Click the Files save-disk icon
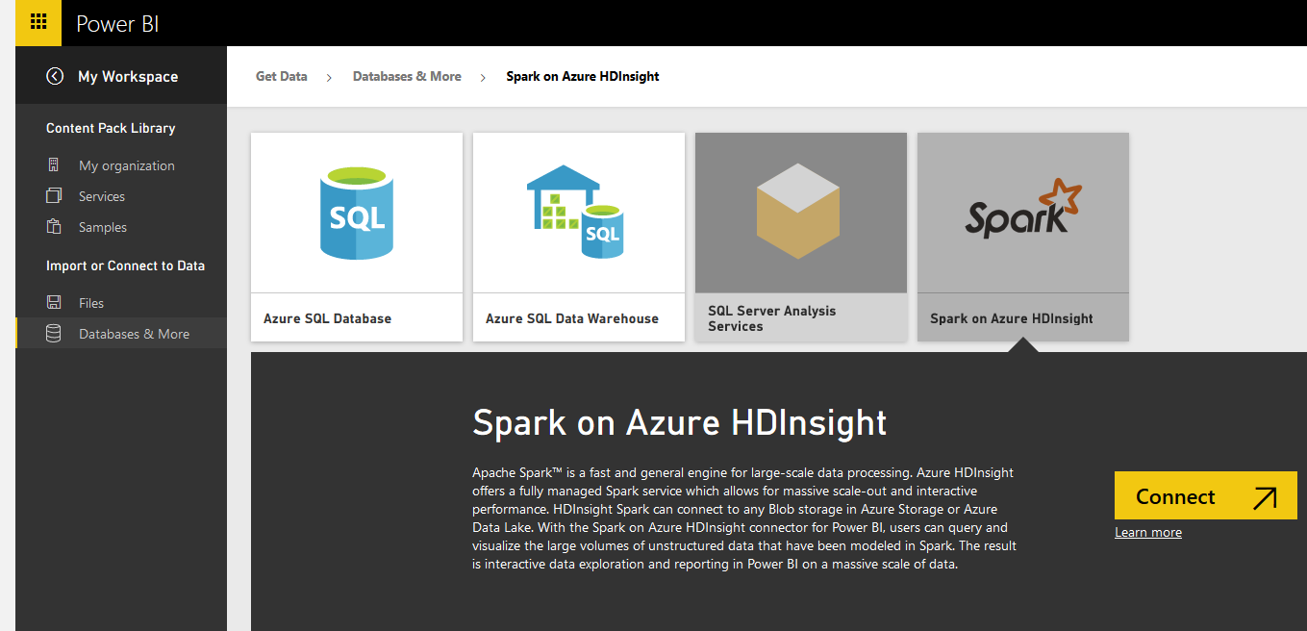The image size is (1307, 631). (x=54, y=303)
